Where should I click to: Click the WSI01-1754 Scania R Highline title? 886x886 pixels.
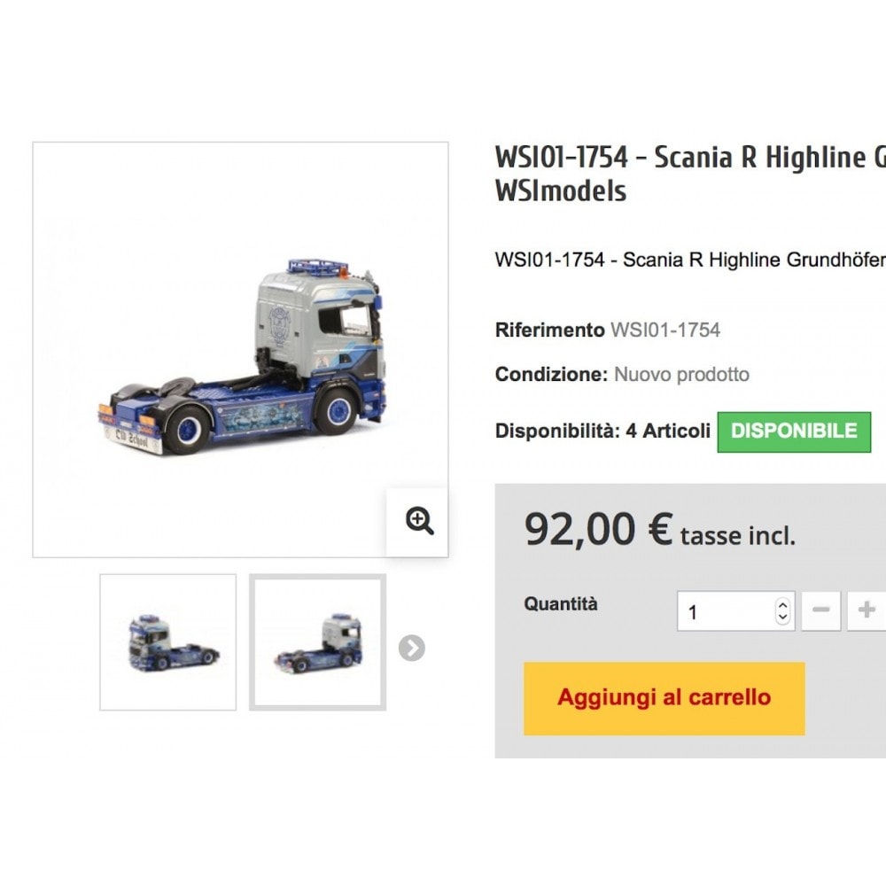click(x=690, y=174)
